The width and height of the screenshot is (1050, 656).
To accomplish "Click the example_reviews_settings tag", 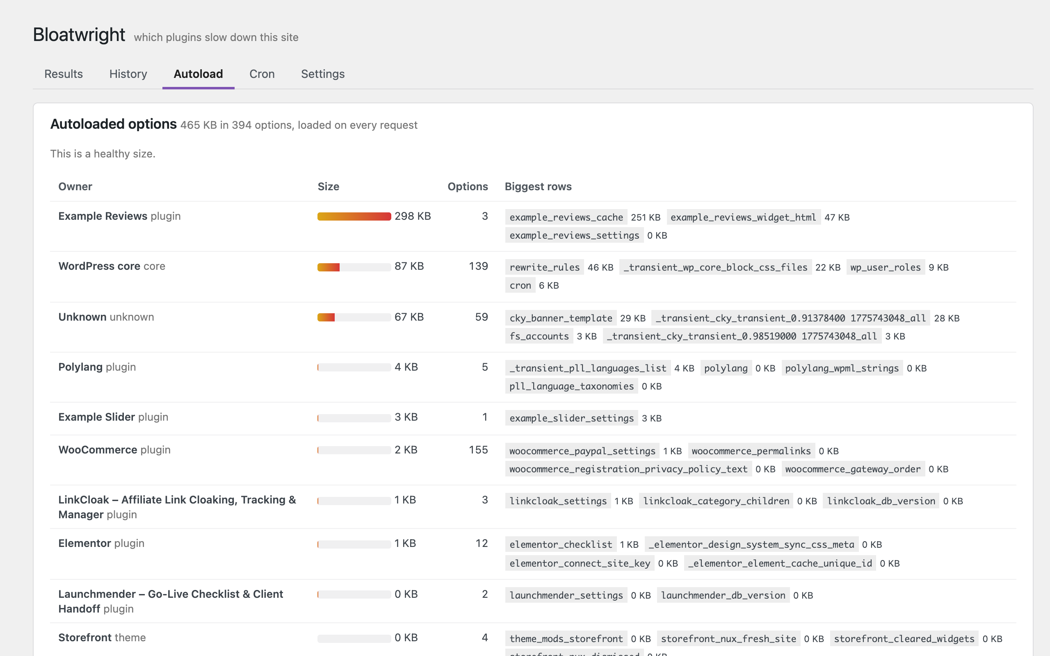I will pyautogui.click(x=574, y=235).
